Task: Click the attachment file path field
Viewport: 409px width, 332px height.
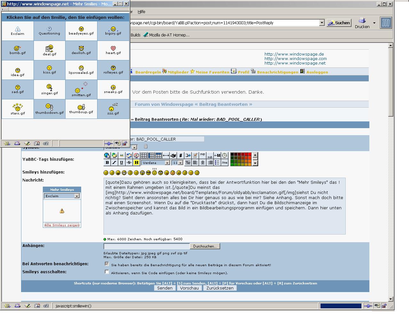Action: tap(147, 246)
